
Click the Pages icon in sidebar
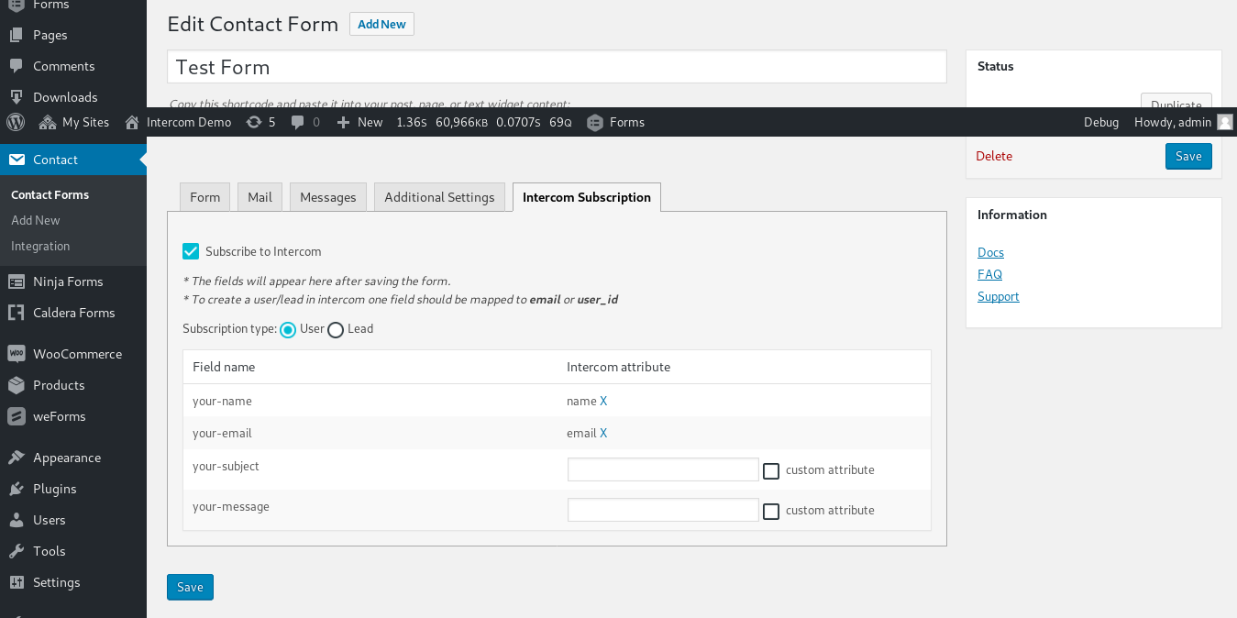(16, 35)
